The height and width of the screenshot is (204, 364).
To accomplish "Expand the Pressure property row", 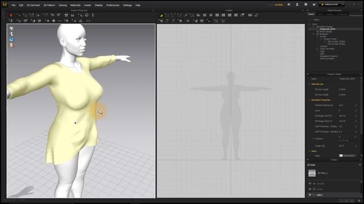I will (x=313, y=138).
